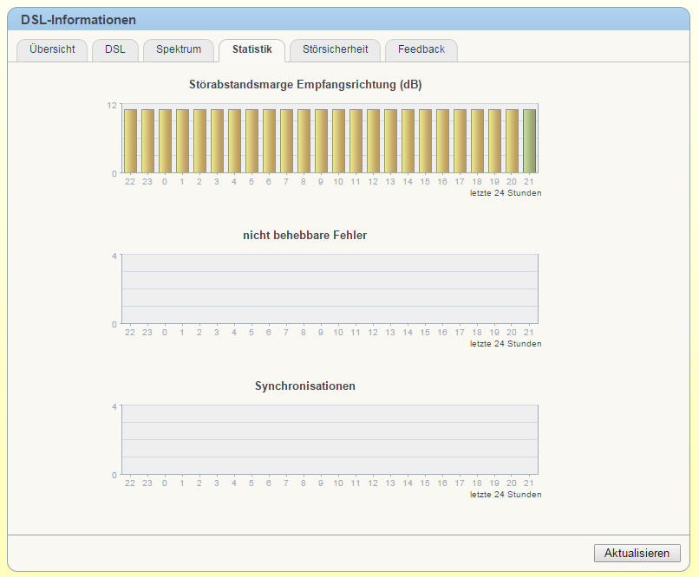
Task: Click the green hour 21 bar in Störabstandsmarge chart
Action: (529, 141)
